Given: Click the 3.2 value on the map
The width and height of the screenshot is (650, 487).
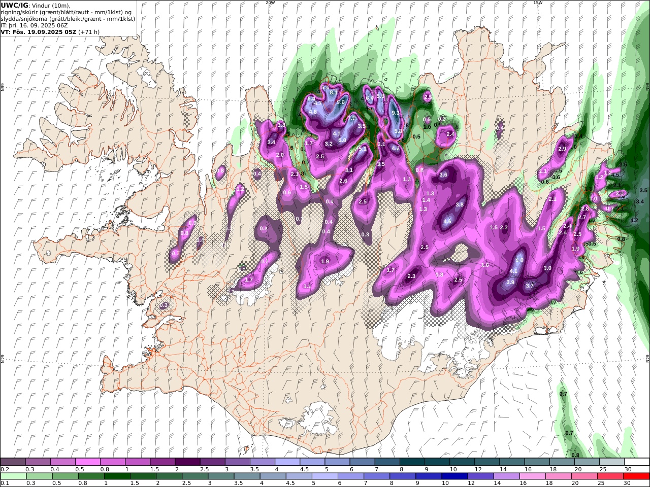Looking at the screenshot, I should pyautogui.click(x=329, y=144).
